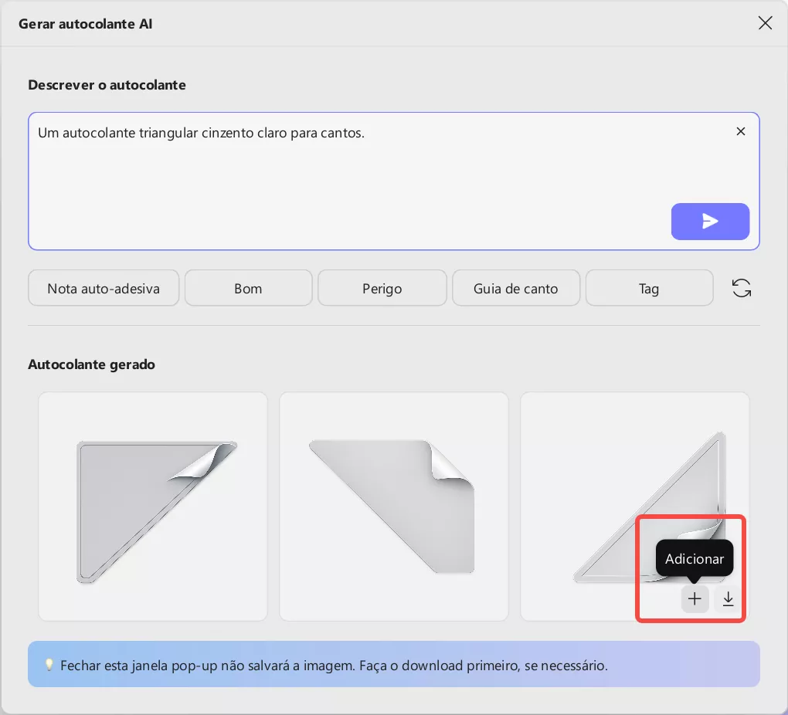Choose the Tag suggestion
788x715 pixels.
(x=649, y=288)
